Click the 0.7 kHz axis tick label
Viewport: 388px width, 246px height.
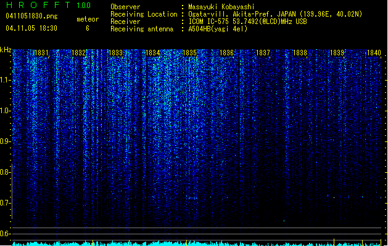[5, 203]
